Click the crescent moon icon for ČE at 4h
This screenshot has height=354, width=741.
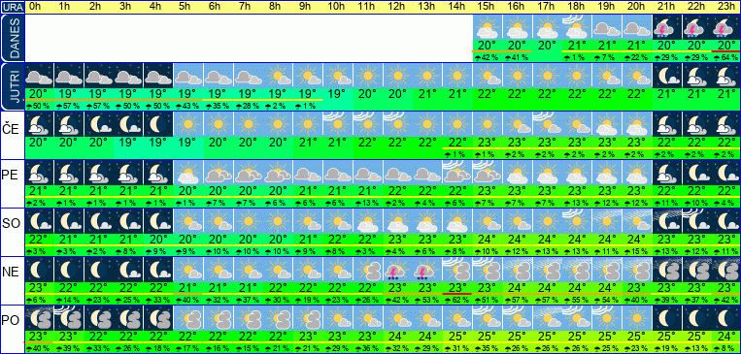(158, 124)
